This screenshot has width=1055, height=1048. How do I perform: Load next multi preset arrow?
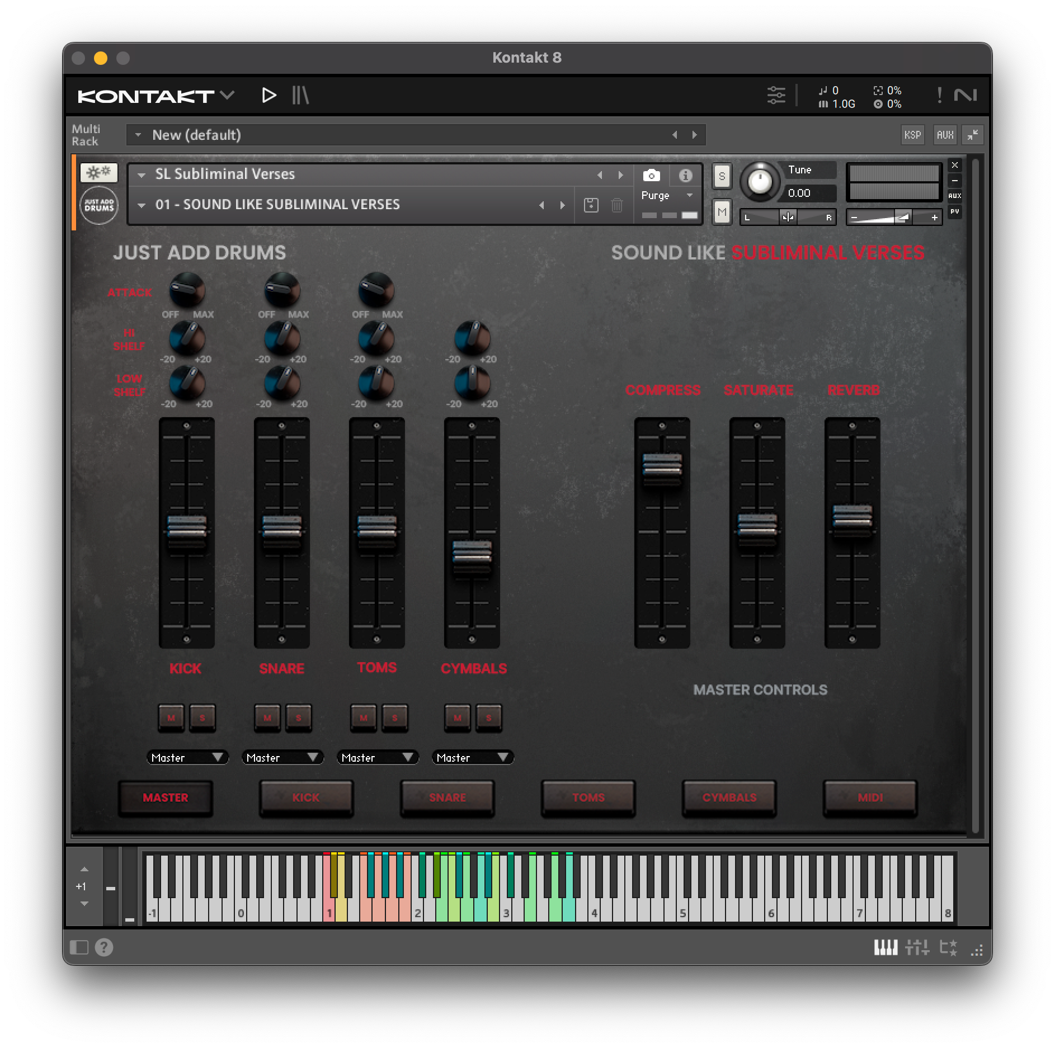click(x=695, y=135)
